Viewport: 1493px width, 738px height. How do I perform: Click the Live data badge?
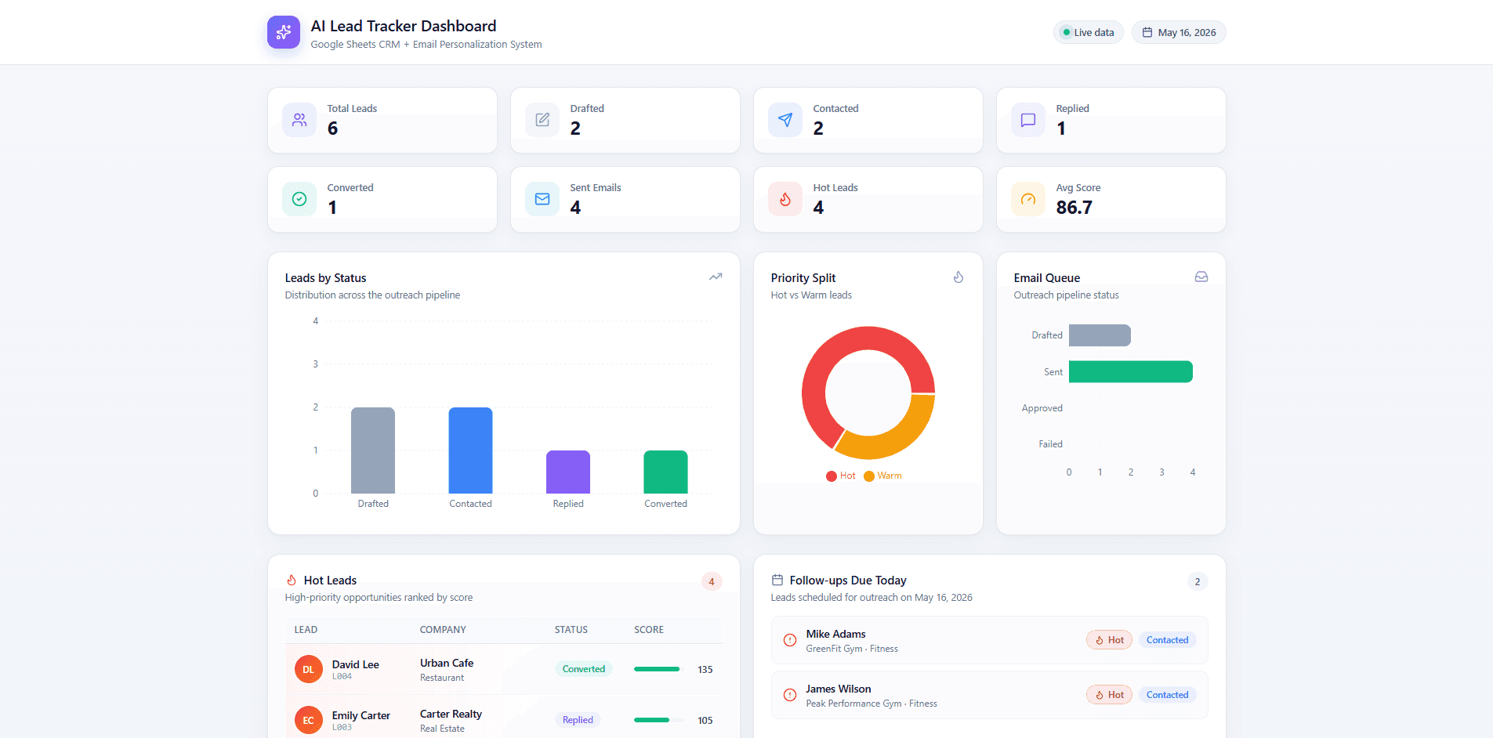[x=1089, y=32]
